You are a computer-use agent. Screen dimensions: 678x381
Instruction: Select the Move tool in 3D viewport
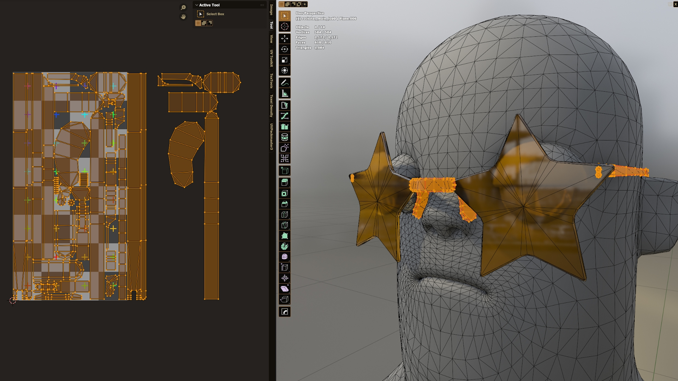click(285, 38)
